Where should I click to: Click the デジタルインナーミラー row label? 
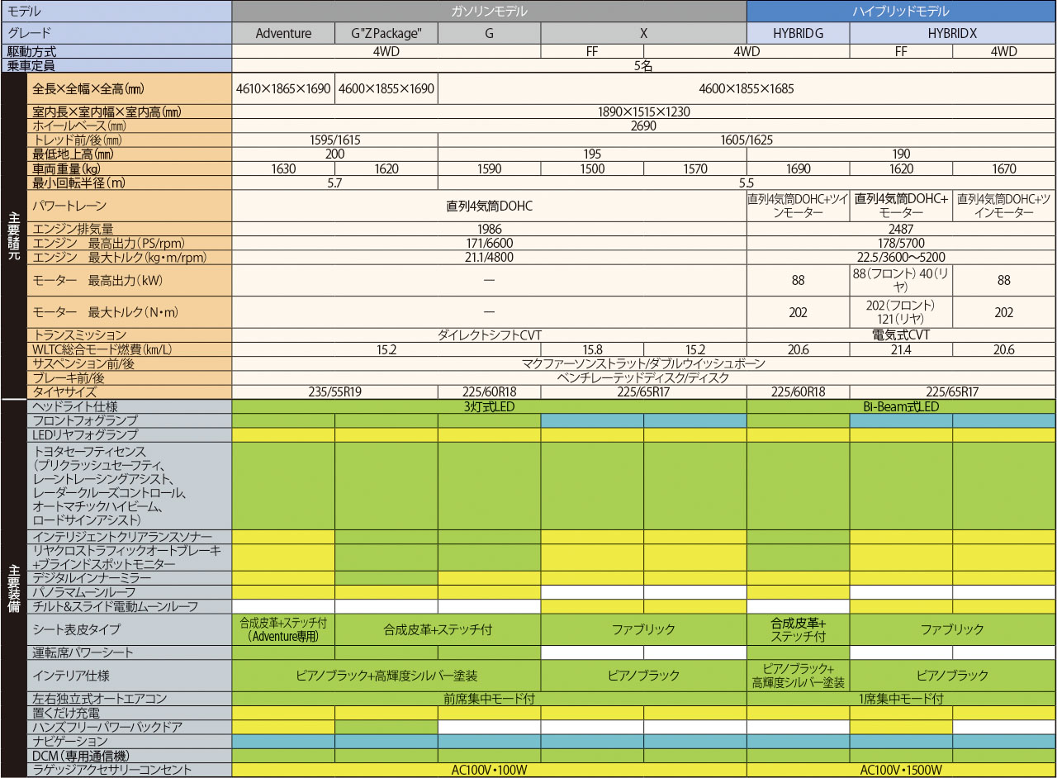130,578
